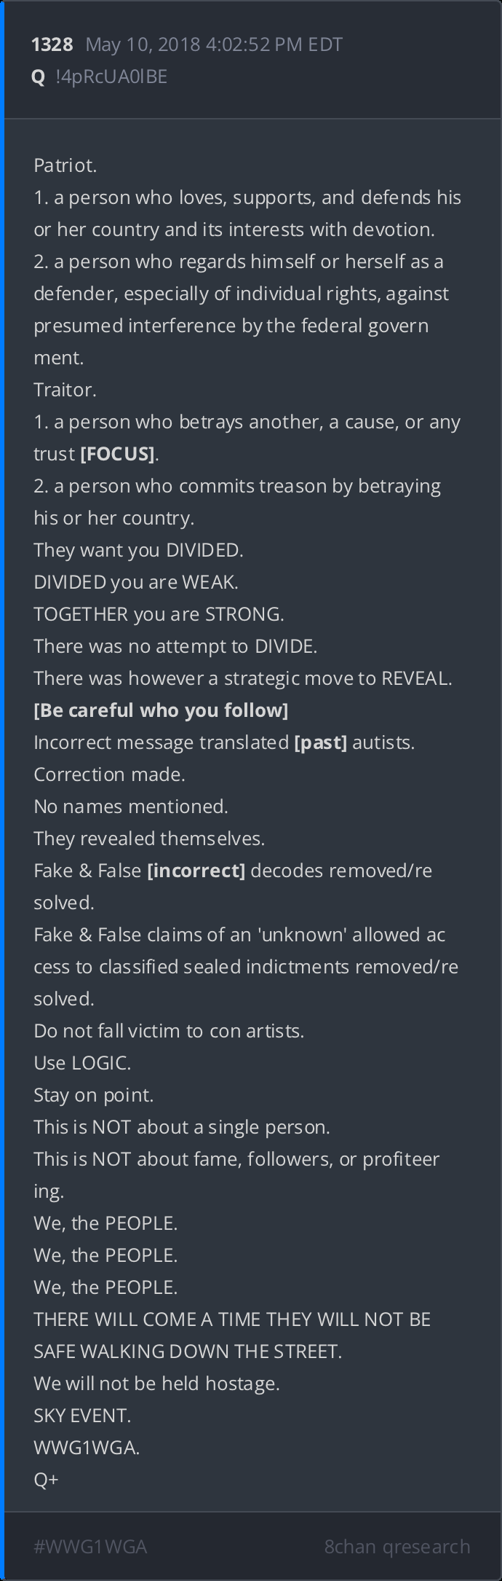Viewport: 502px width, 1581px height.
Task: Click the 'TOGETHER you are STRONG.' line
Action: [x=159, y=614]
